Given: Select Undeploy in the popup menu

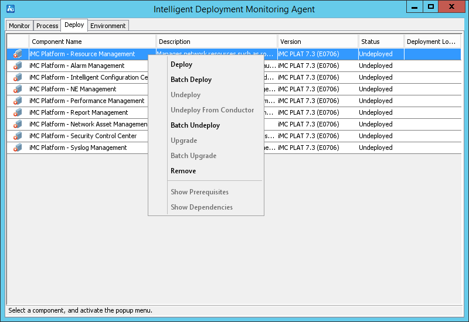Looking at the screenshot, I should 185,95.
